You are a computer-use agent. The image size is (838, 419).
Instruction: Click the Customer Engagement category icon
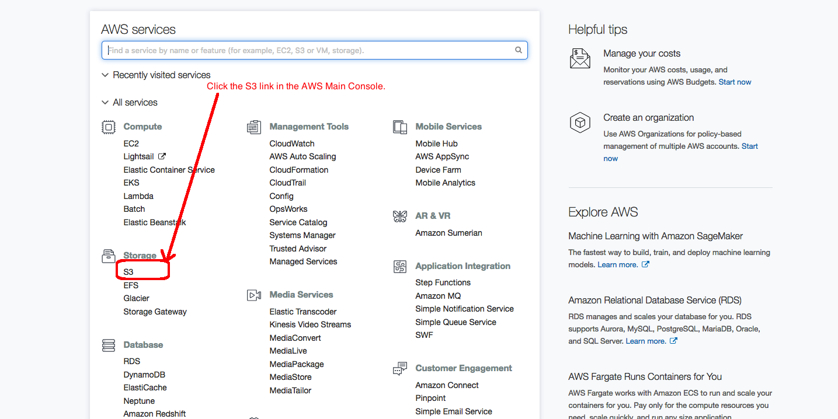click(x=400, y=369)
